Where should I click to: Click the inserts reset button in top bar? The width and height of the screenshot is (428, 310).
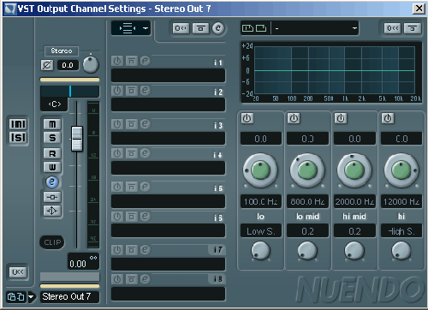click(181, 28)
